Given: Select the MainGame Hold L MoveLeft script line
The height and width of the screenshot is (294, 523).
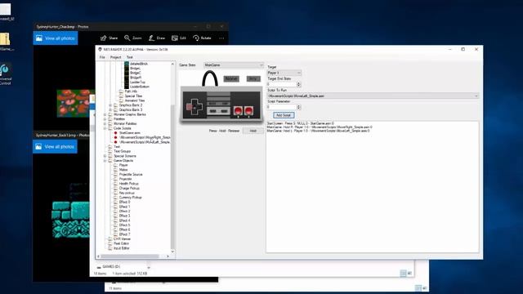Looking at the screenshot, I should click(318, 131).
